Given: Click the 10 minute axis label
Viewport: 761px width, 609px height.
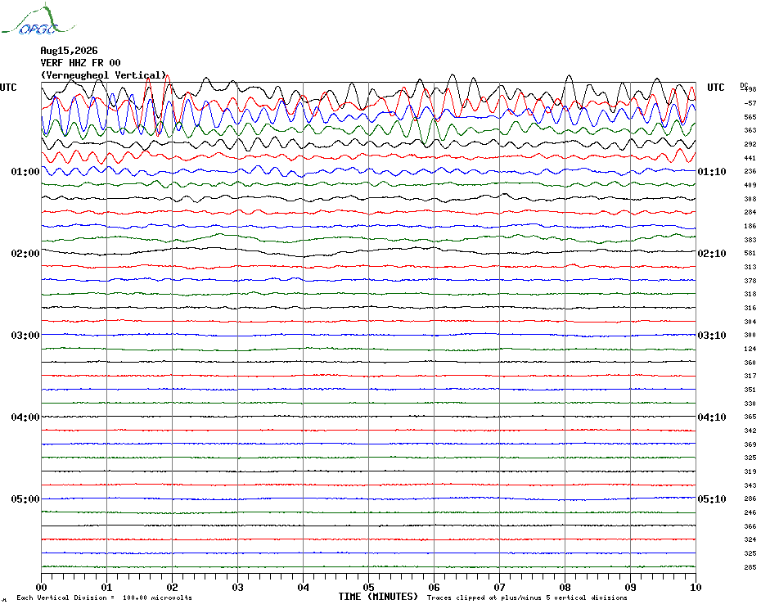Looking at the screenshot, I should pyautogui.click(x=696, y=588).
